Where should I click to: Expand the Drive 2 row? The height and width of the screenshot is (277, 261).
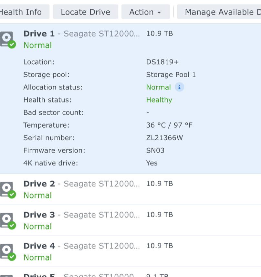click(x=130, y=189)
